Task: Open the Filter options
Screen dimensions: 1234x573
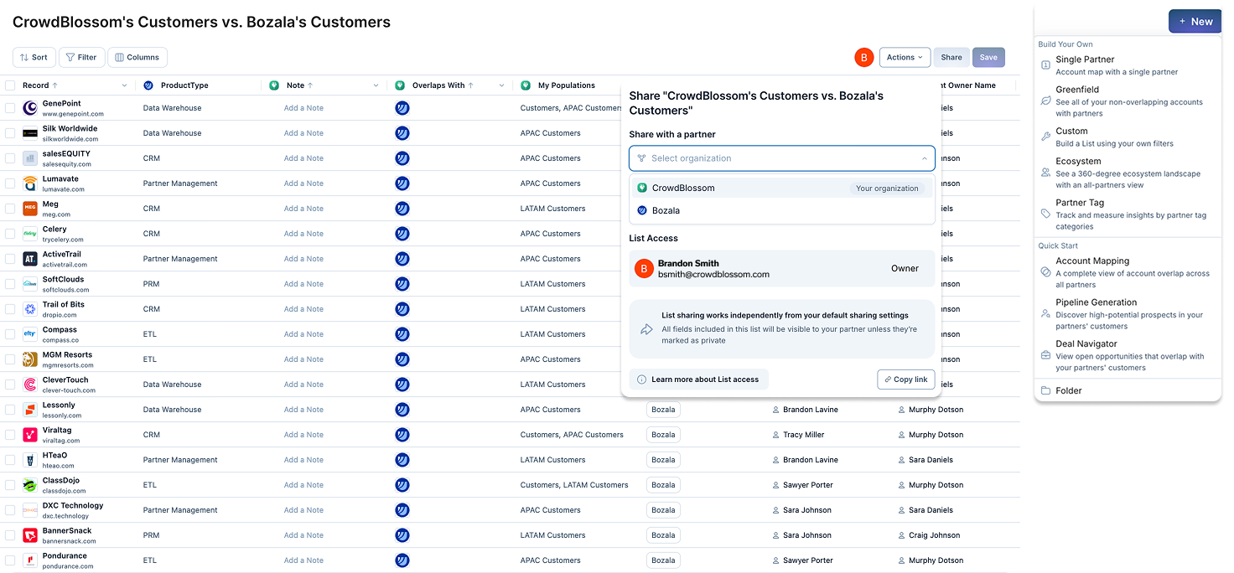Action: tap(81, 58)
